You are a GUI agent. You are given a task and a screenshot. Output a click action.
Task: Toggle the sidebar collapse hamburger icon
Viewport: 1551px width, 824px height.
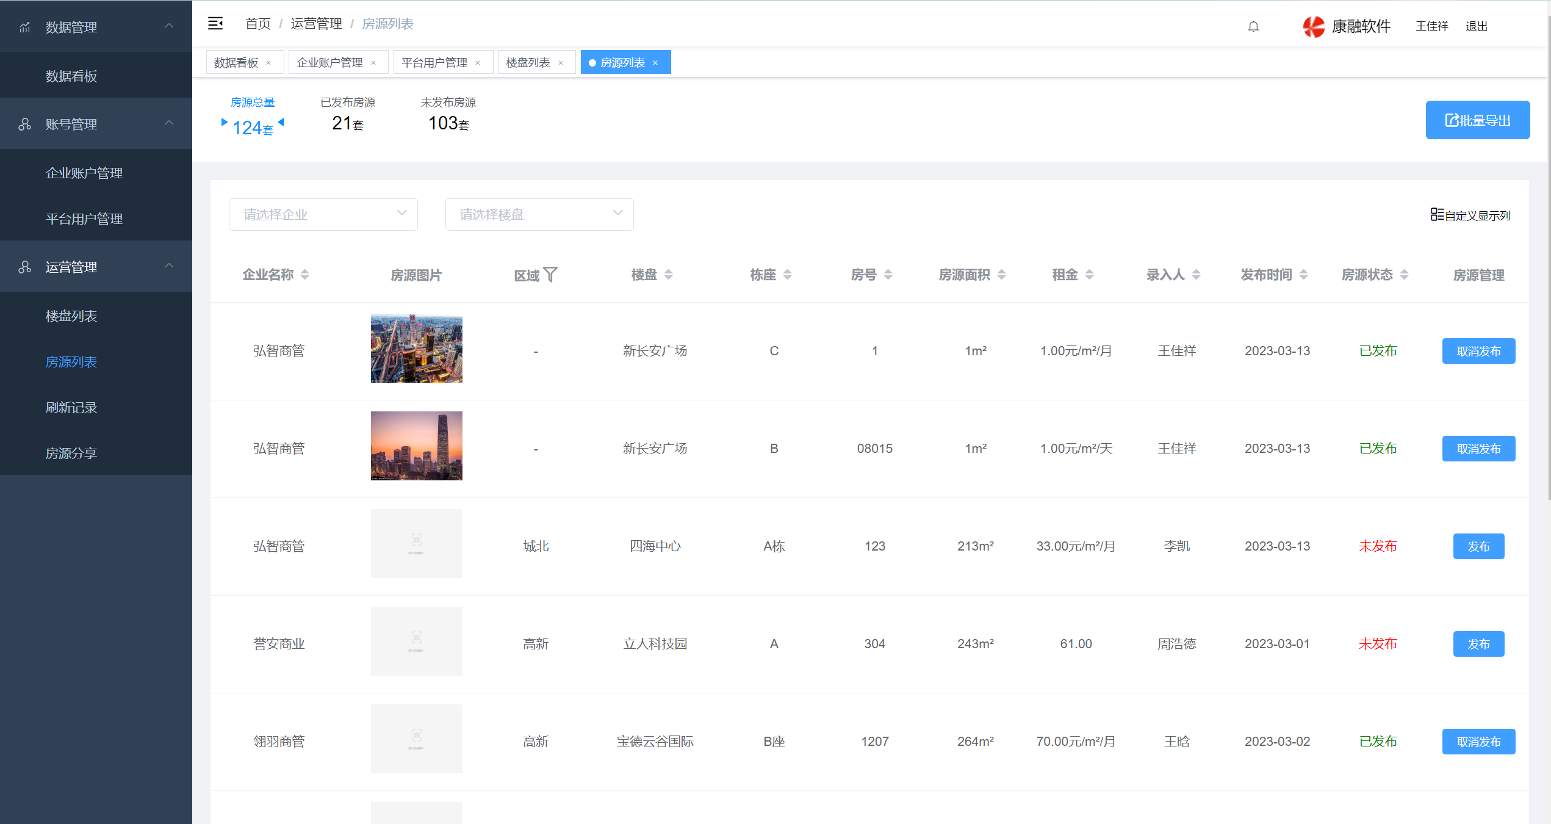(x=215, y=24)
